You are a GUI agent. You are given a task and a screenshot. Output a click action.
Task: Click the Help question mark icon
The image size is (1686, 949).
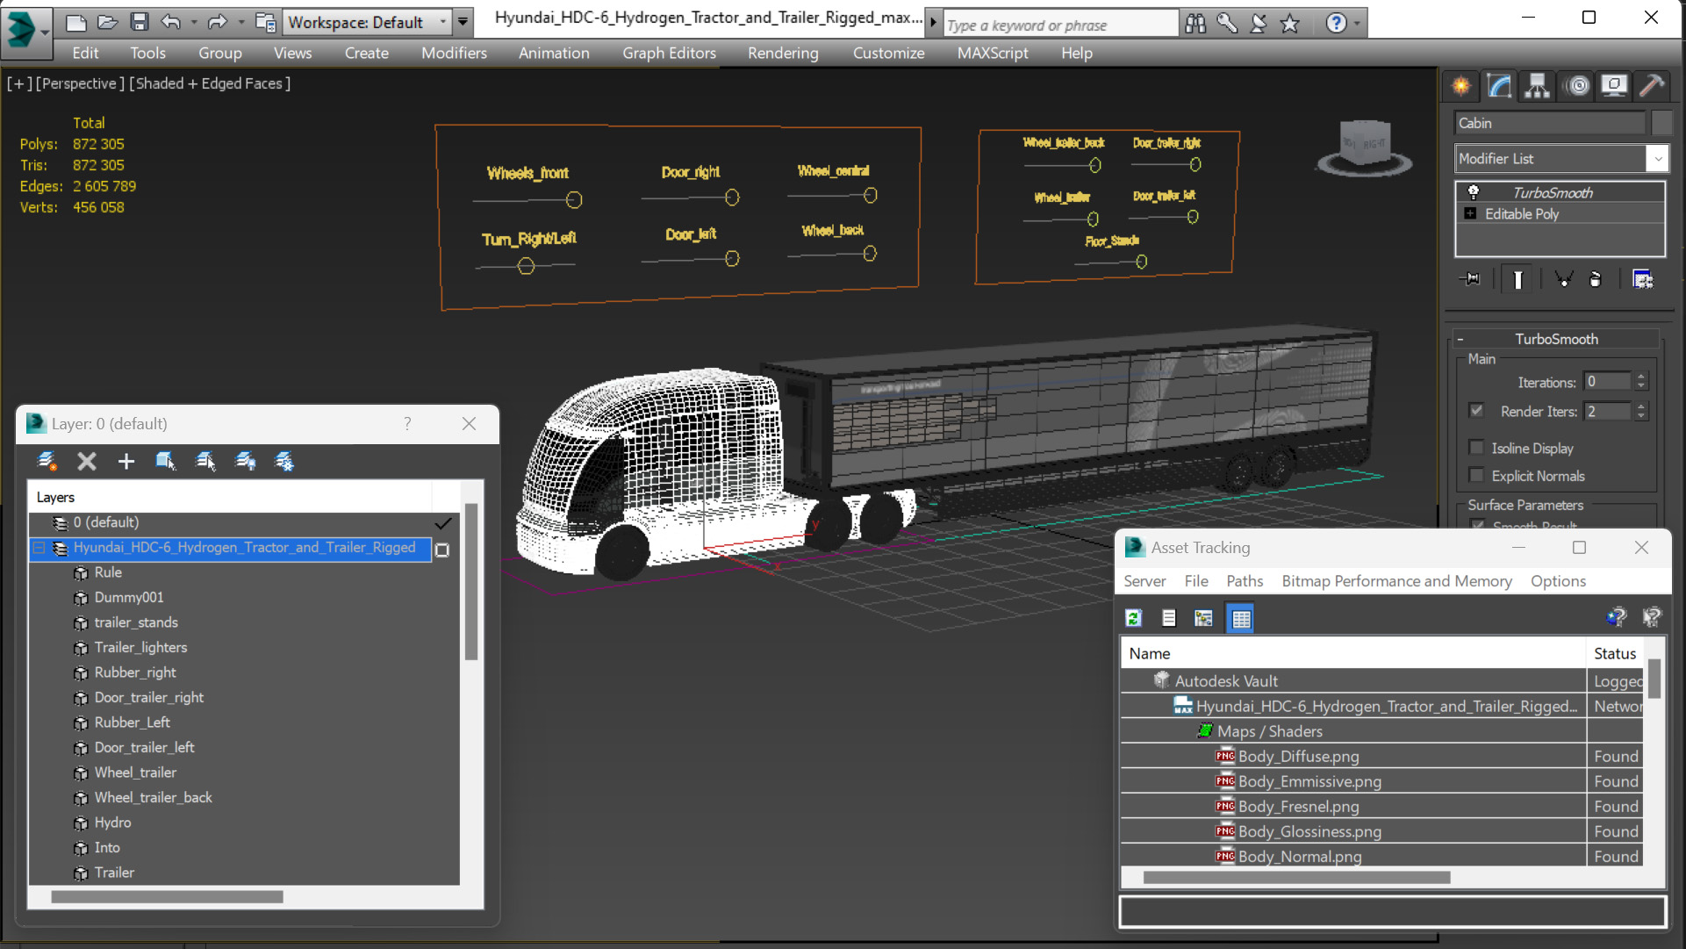pos(1336,24)
